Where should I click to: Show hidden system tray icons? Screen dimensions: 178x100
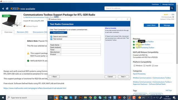pyautogui.click(x=149, y=97)
